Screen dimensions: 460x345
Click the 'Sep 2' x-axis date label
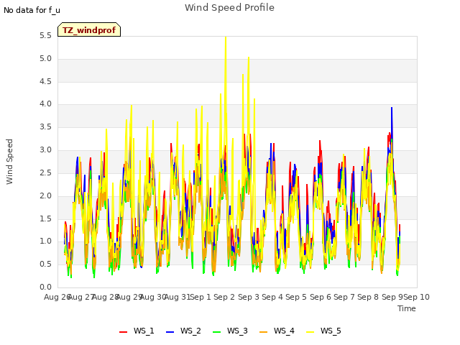point(224,297)
